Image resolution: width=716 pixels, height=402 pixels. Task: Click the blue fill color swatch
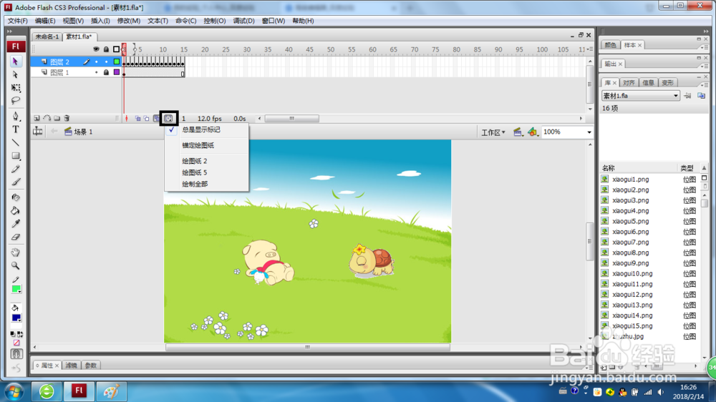click(x=16, y=318)
